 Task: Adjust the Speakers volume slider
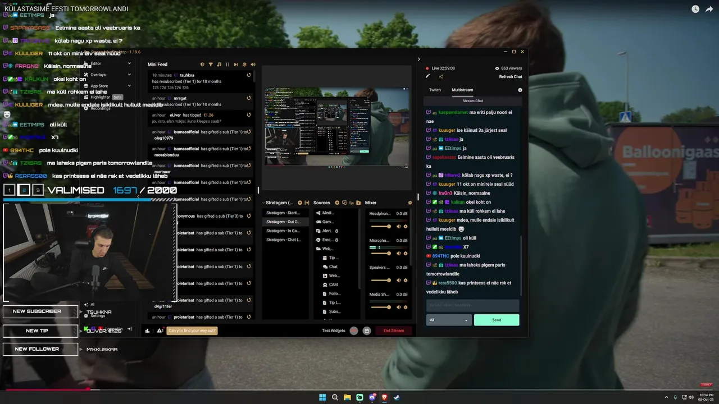[380, 281]
